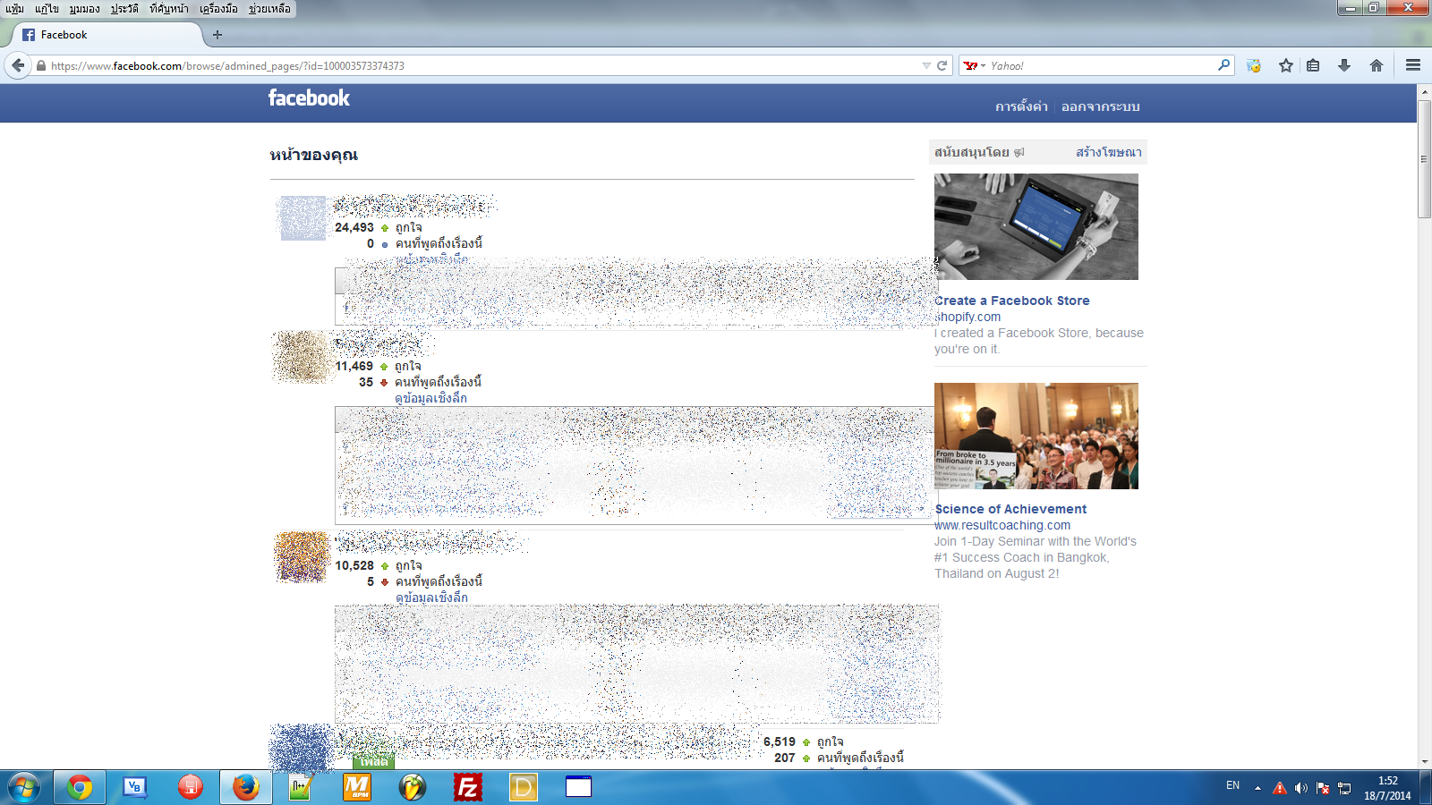This screenshot has width=1432, height=805.
Task: Click the 24,493 likes count
Action: (x=354, y=227)
